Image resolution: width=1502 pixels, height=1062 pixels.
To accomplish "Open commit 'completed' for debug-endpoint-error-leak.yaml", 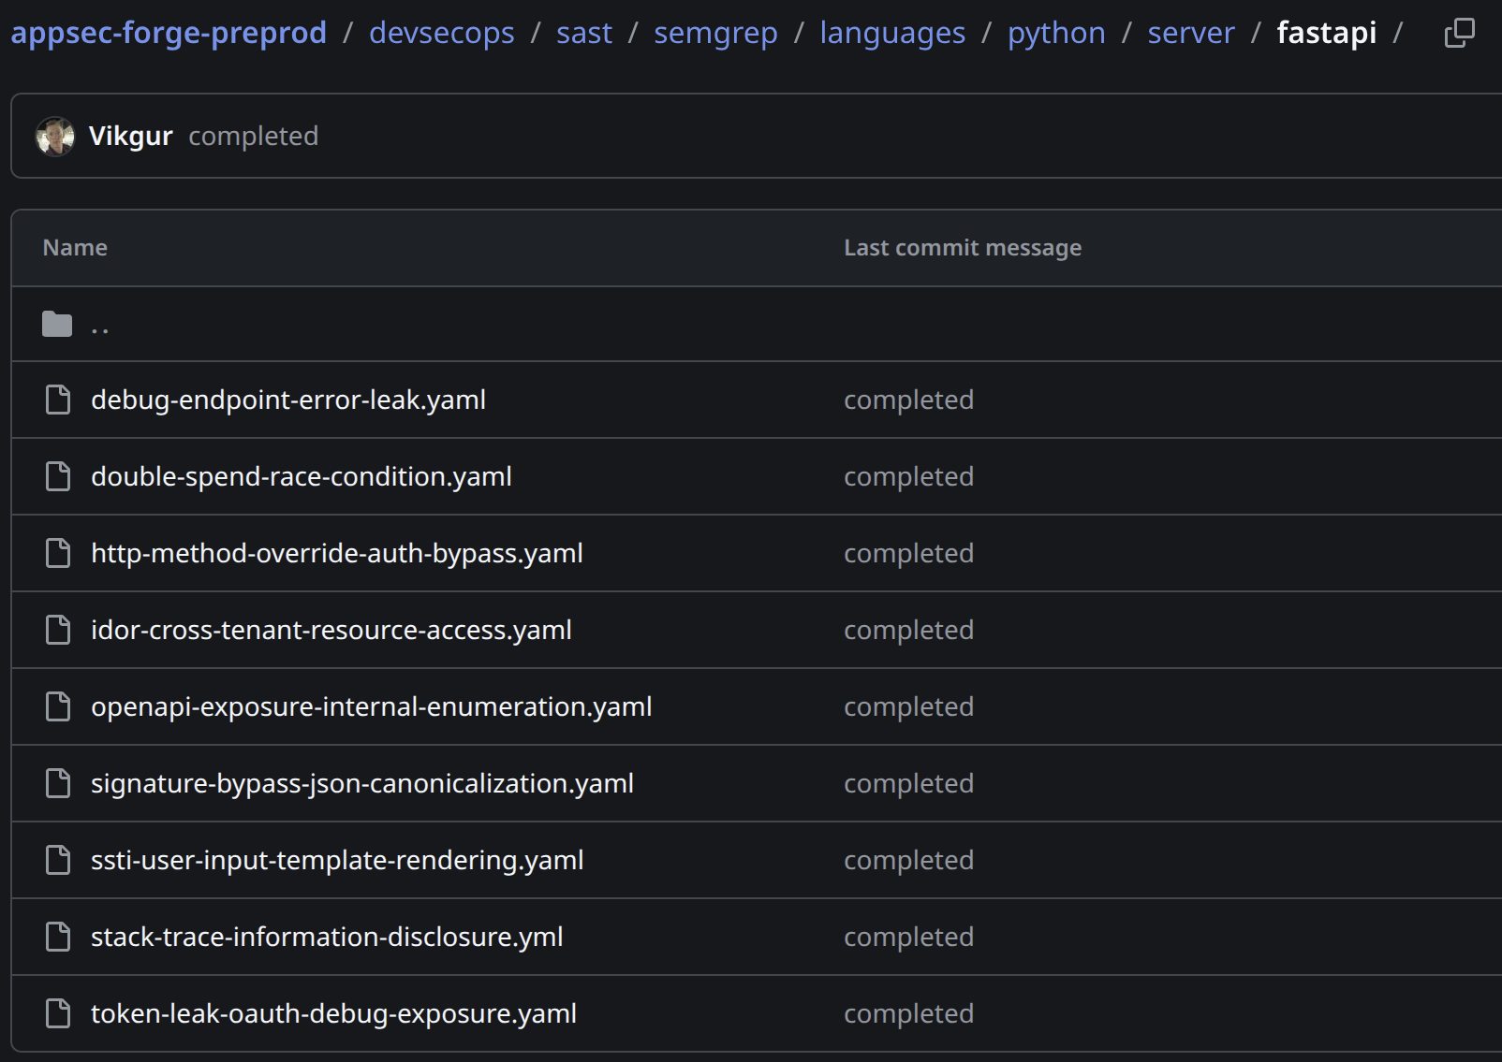I will (x=909, y=400).
